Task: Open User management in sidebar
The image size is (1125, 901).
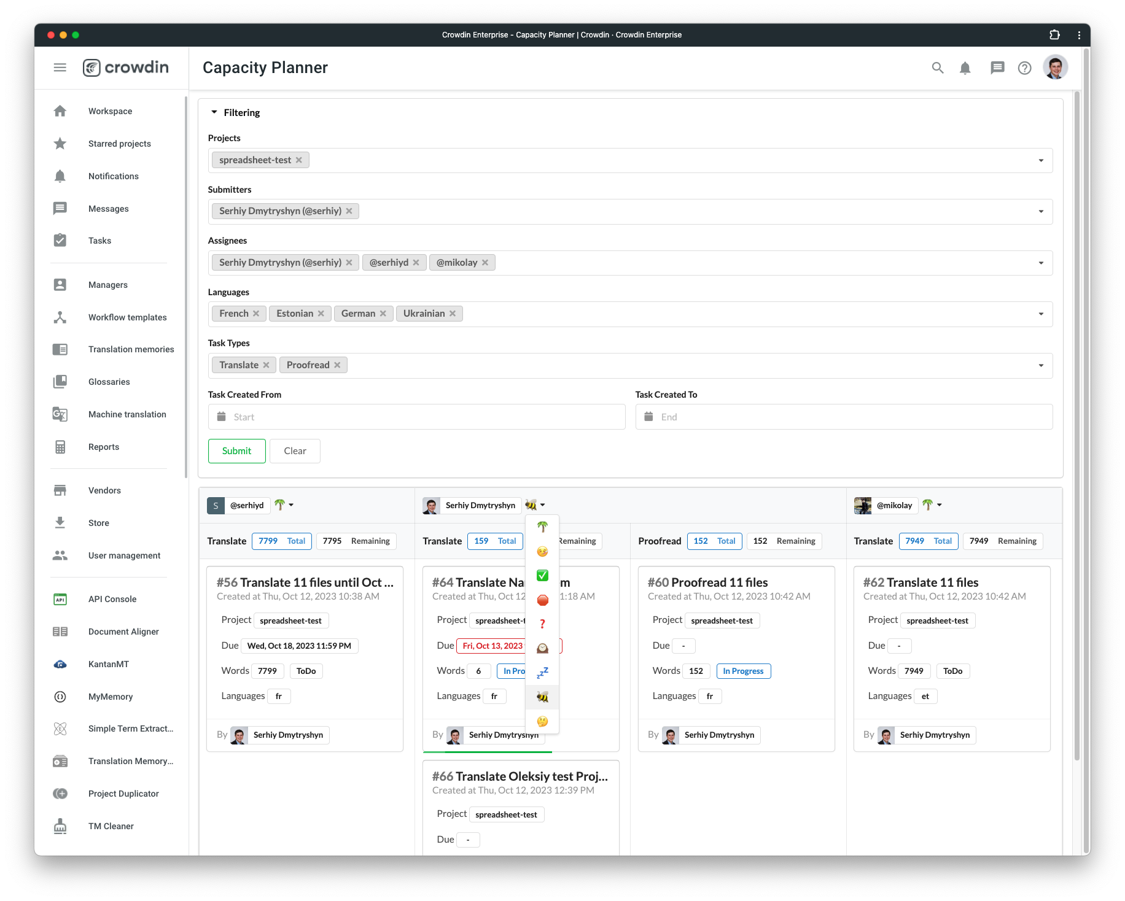Action: click(x=124, y=555)
